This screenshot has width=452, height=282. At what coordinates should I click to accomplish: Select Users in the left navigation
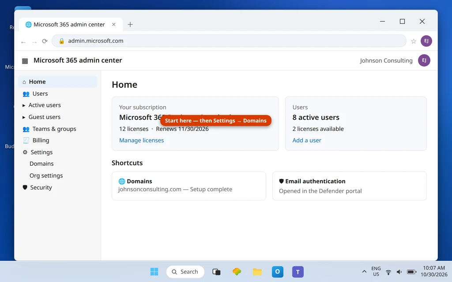[58, 93]
